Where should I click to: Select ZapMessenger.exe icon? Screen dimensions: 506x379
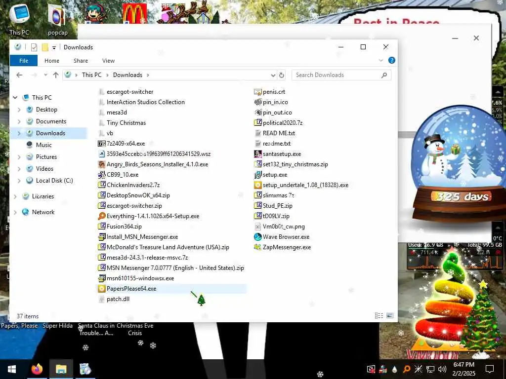[x=258, y=247]
